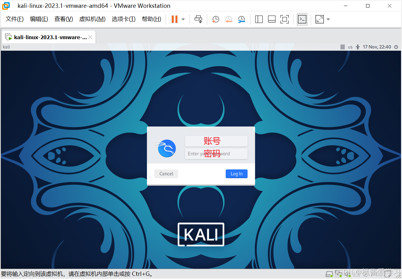Open the session menu hamburger icon
The height and width of the screenshot is (279, 402).
click(343, 47)
